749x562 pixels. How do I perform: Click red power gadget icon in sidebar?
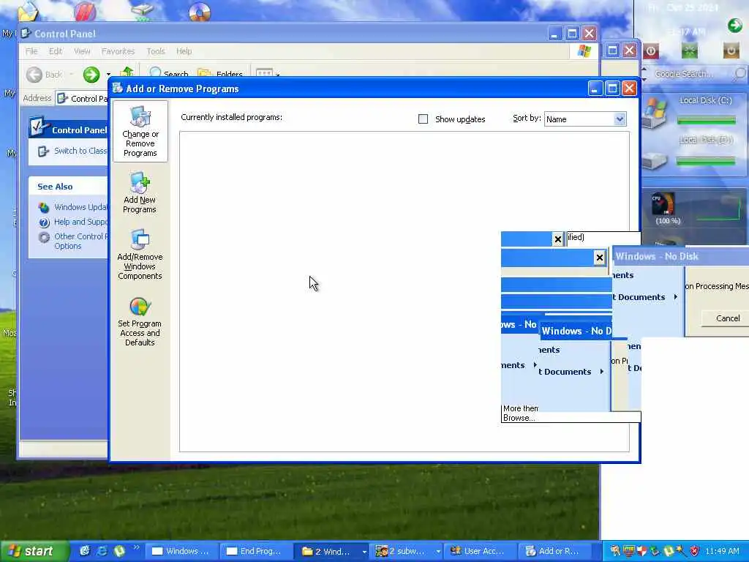coord(650,51)
